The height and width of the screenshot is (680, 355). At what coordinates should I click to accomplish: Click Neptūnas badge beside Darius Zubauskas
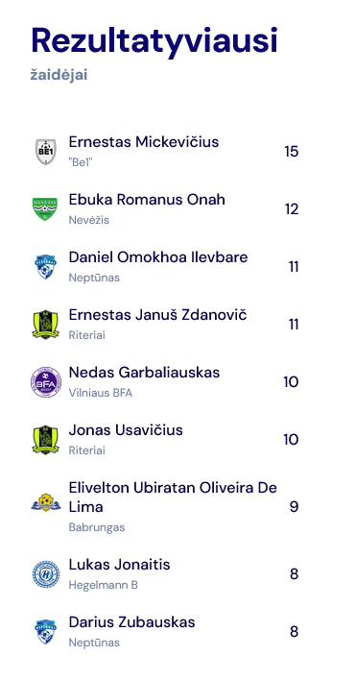(x=45, y=632)
